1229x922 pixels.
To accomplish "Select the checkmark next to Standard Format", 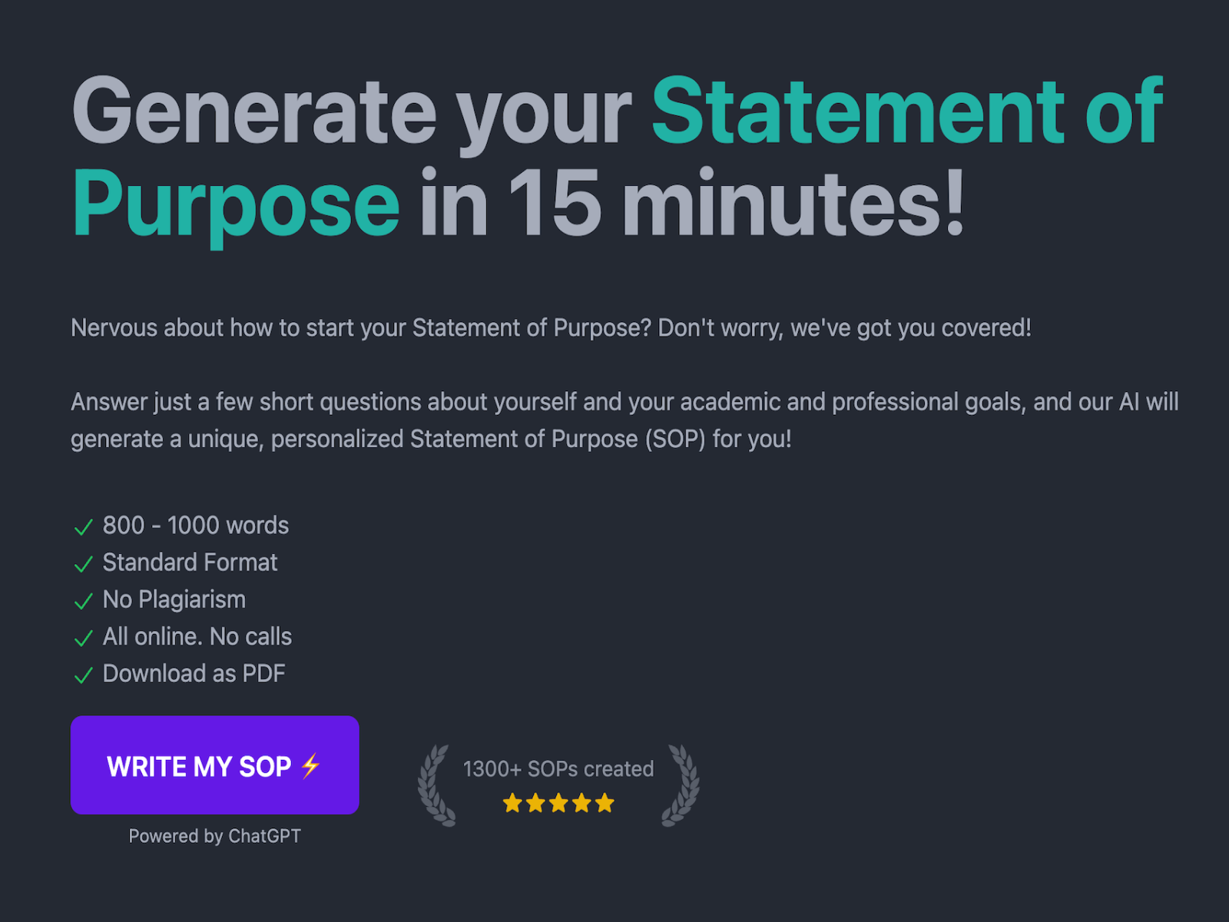I will click(83, 564).
